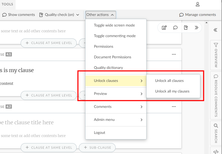222x154 pixels.
Task: Expand the Admin menu submenu
Action: (x=116, y=120)
